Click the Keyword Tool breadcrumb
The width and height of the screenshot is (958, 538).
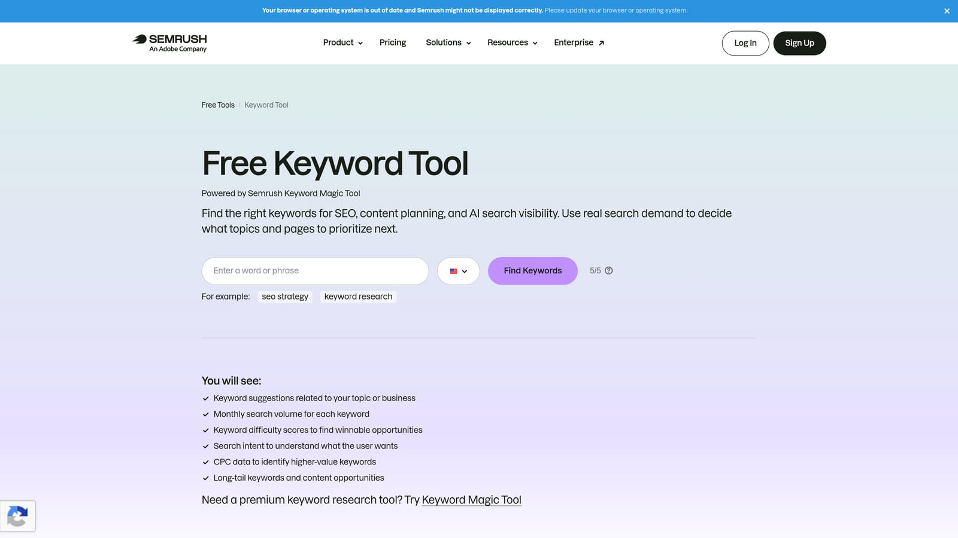(x=266, y=105)
